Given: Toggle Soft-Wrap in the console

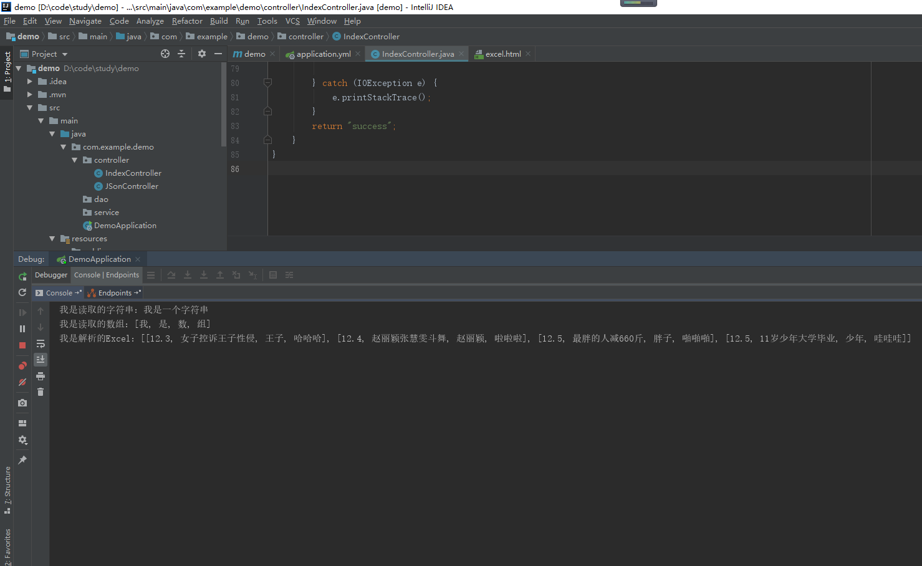Looking at the screenshot, I should (x=41, y=343).
